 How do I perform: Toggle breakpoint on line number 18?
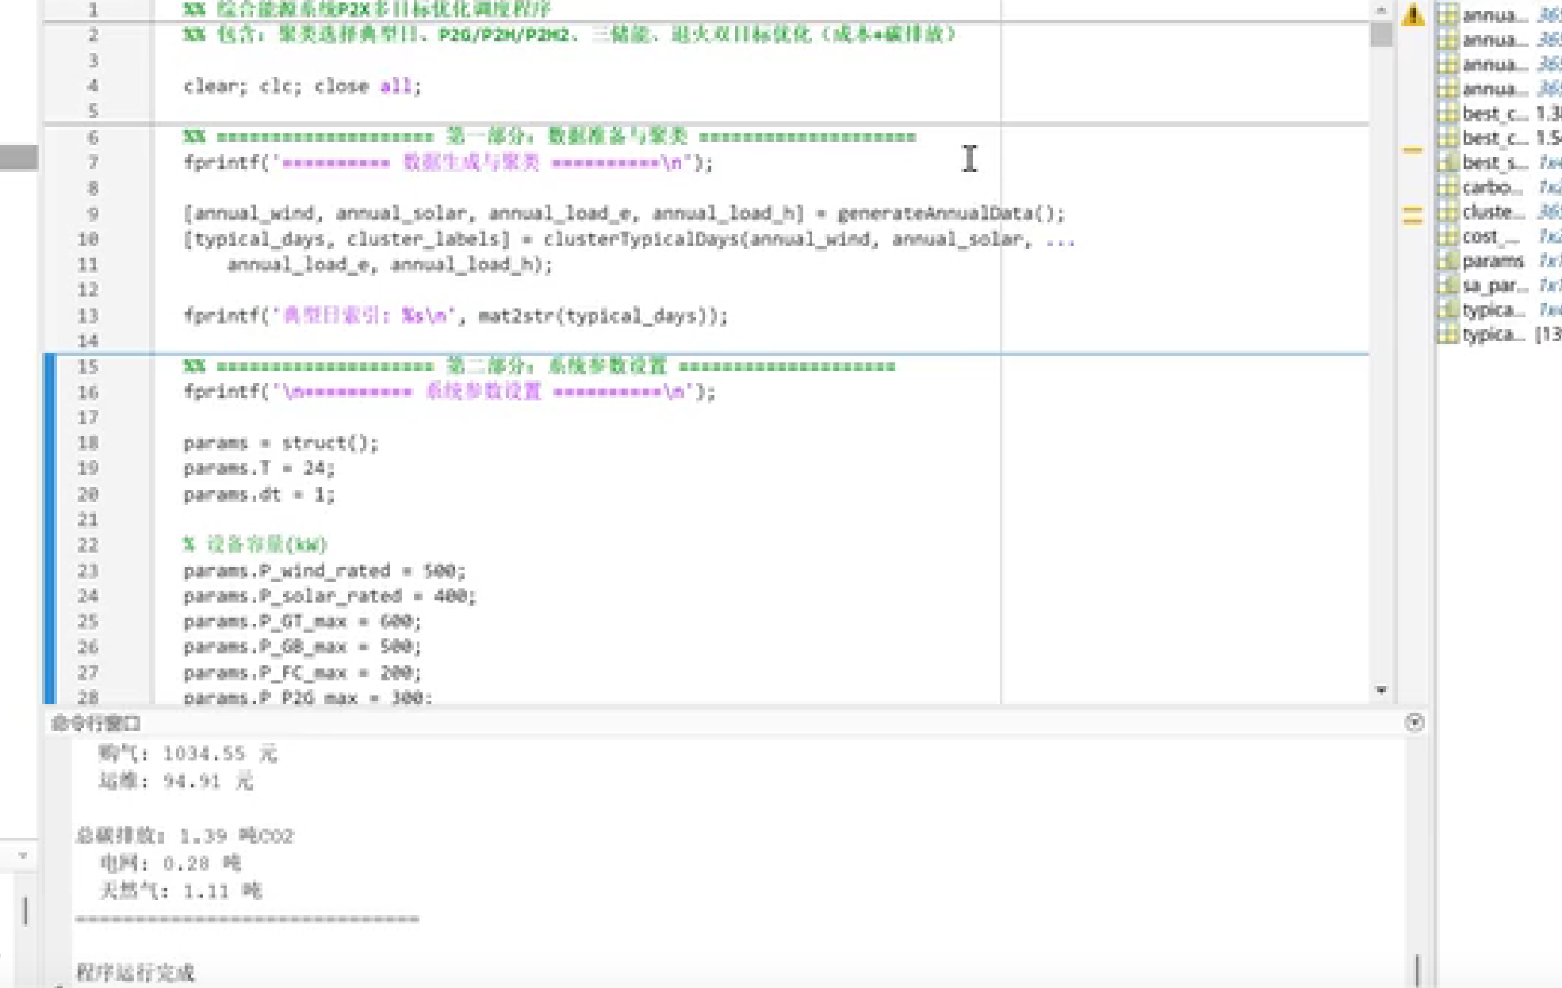(88, 443)
